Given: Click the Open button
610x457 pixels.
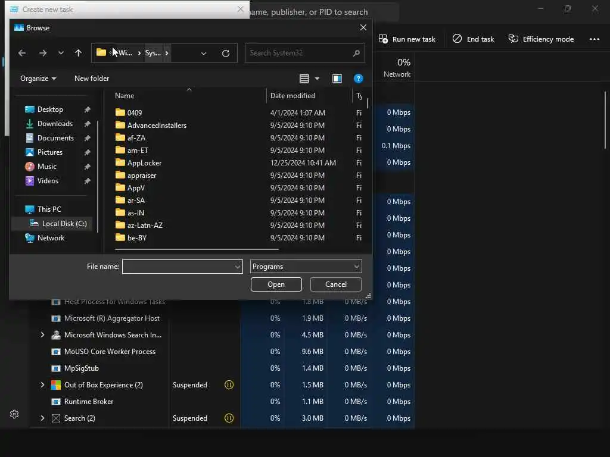Looking at the screenshot, I should click(x=276, y=284).
